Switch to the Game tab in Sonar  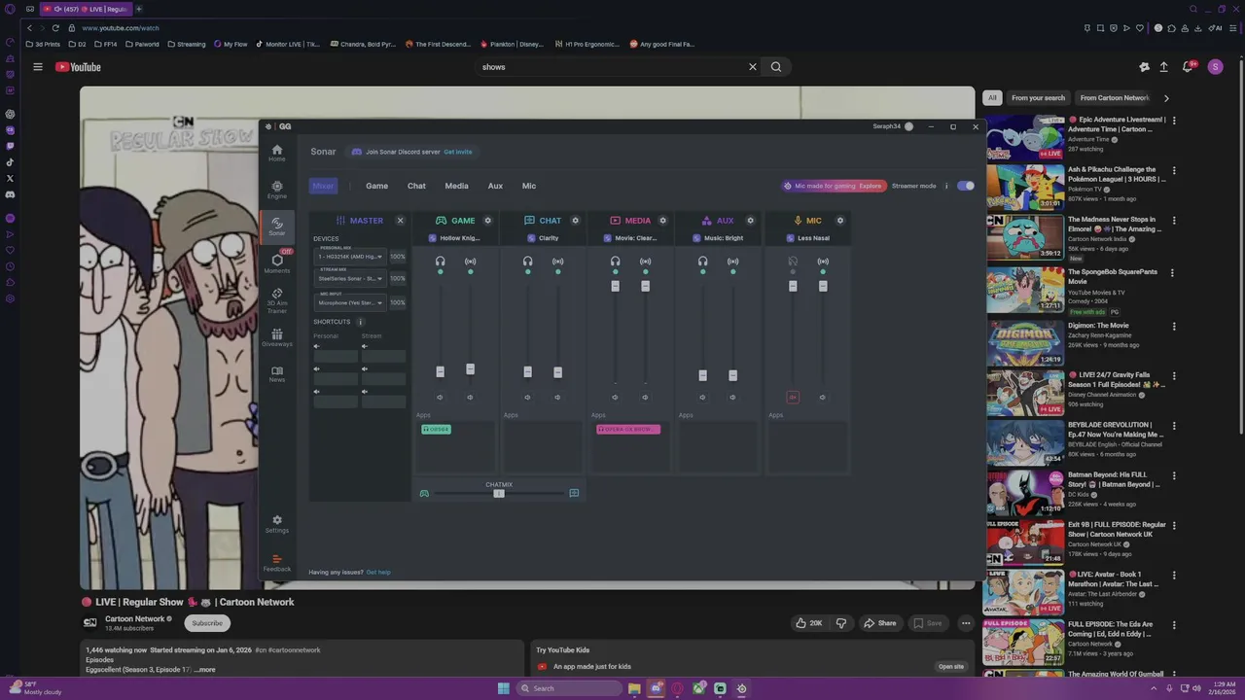[x=376, y=186]
